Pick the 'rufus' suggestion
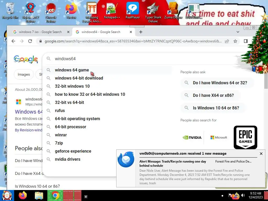 tap(108, 111)
